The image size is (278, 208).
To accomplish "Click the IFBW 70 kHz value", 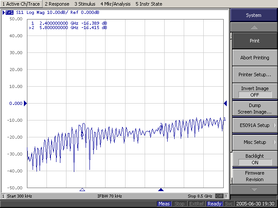I will tap(109, 196).
